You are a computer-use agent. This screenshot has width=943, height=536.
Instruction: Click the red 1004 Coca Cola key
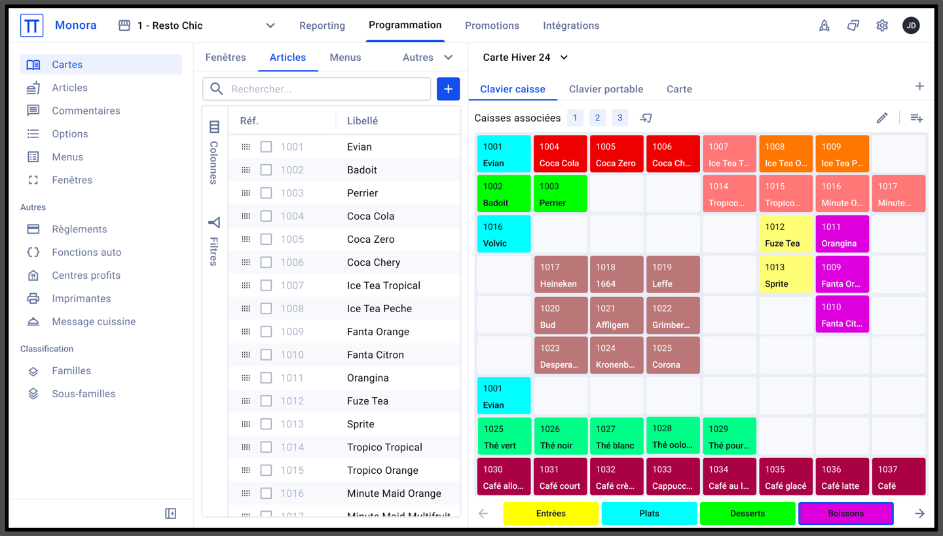pyautogui.click(x=561, y=154)
